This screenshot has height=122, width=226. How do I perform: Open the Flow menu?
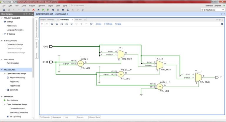(16, 6)
